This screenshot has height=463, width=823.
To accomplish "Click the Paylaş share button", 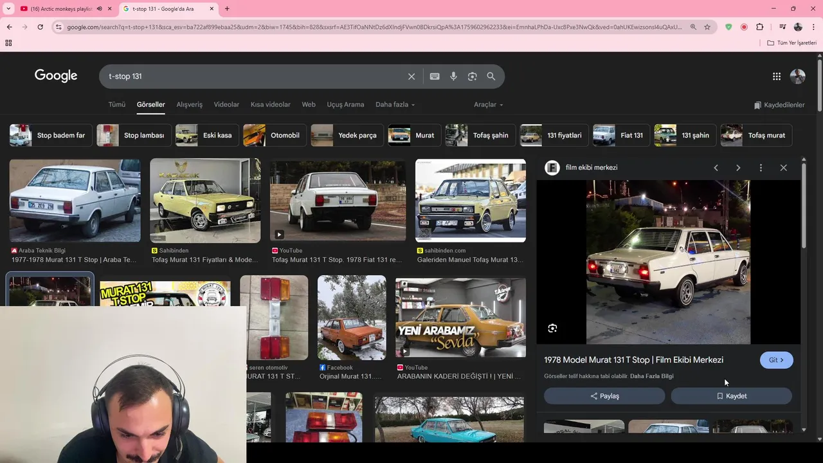I will (604, 396).
